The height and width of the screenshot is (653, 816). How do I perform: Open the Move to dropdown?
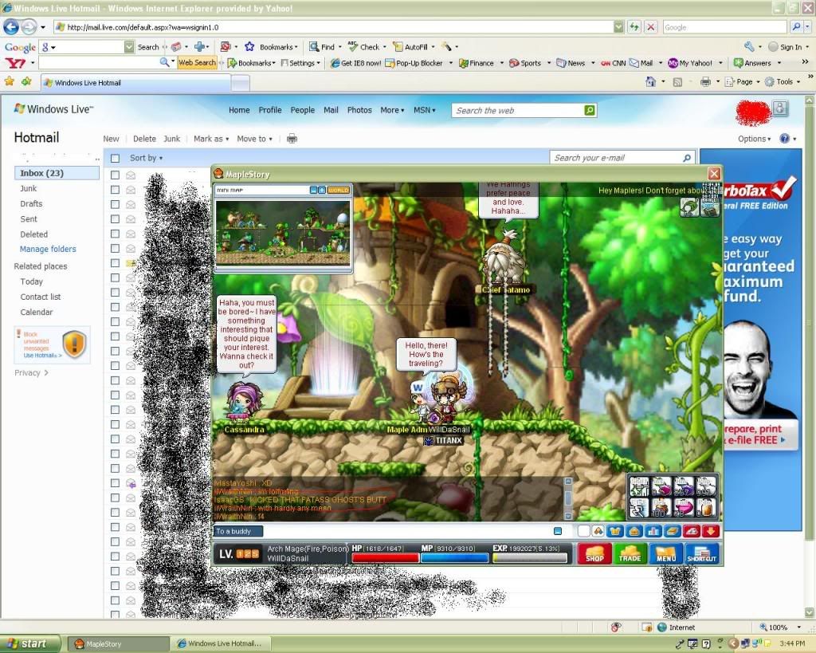[254, 139]
